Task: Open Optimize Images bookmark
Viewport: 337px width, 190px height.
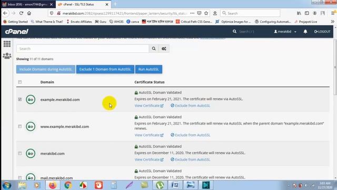Action: pyautogui.click(x=233, y=22)
